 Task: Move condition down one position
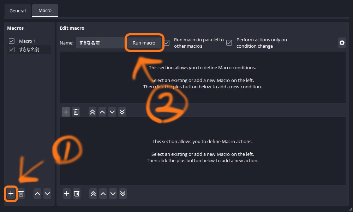(112, 112)
